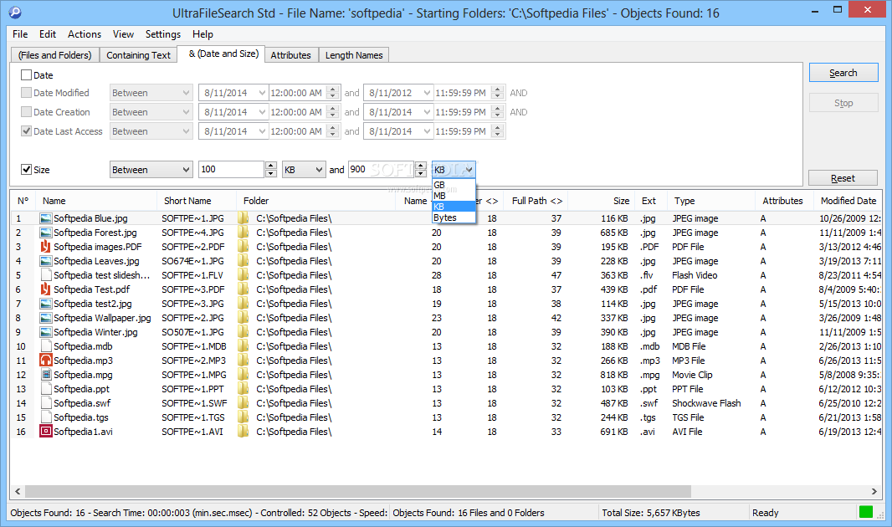892x527 pixels.
Task: Click the image icon of Softpedia Wallpaper.jpg
Action: [x=45, y=318]
